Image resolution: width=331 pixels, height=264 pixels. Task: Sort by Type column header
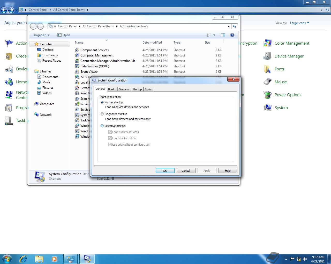click(187, 43)
